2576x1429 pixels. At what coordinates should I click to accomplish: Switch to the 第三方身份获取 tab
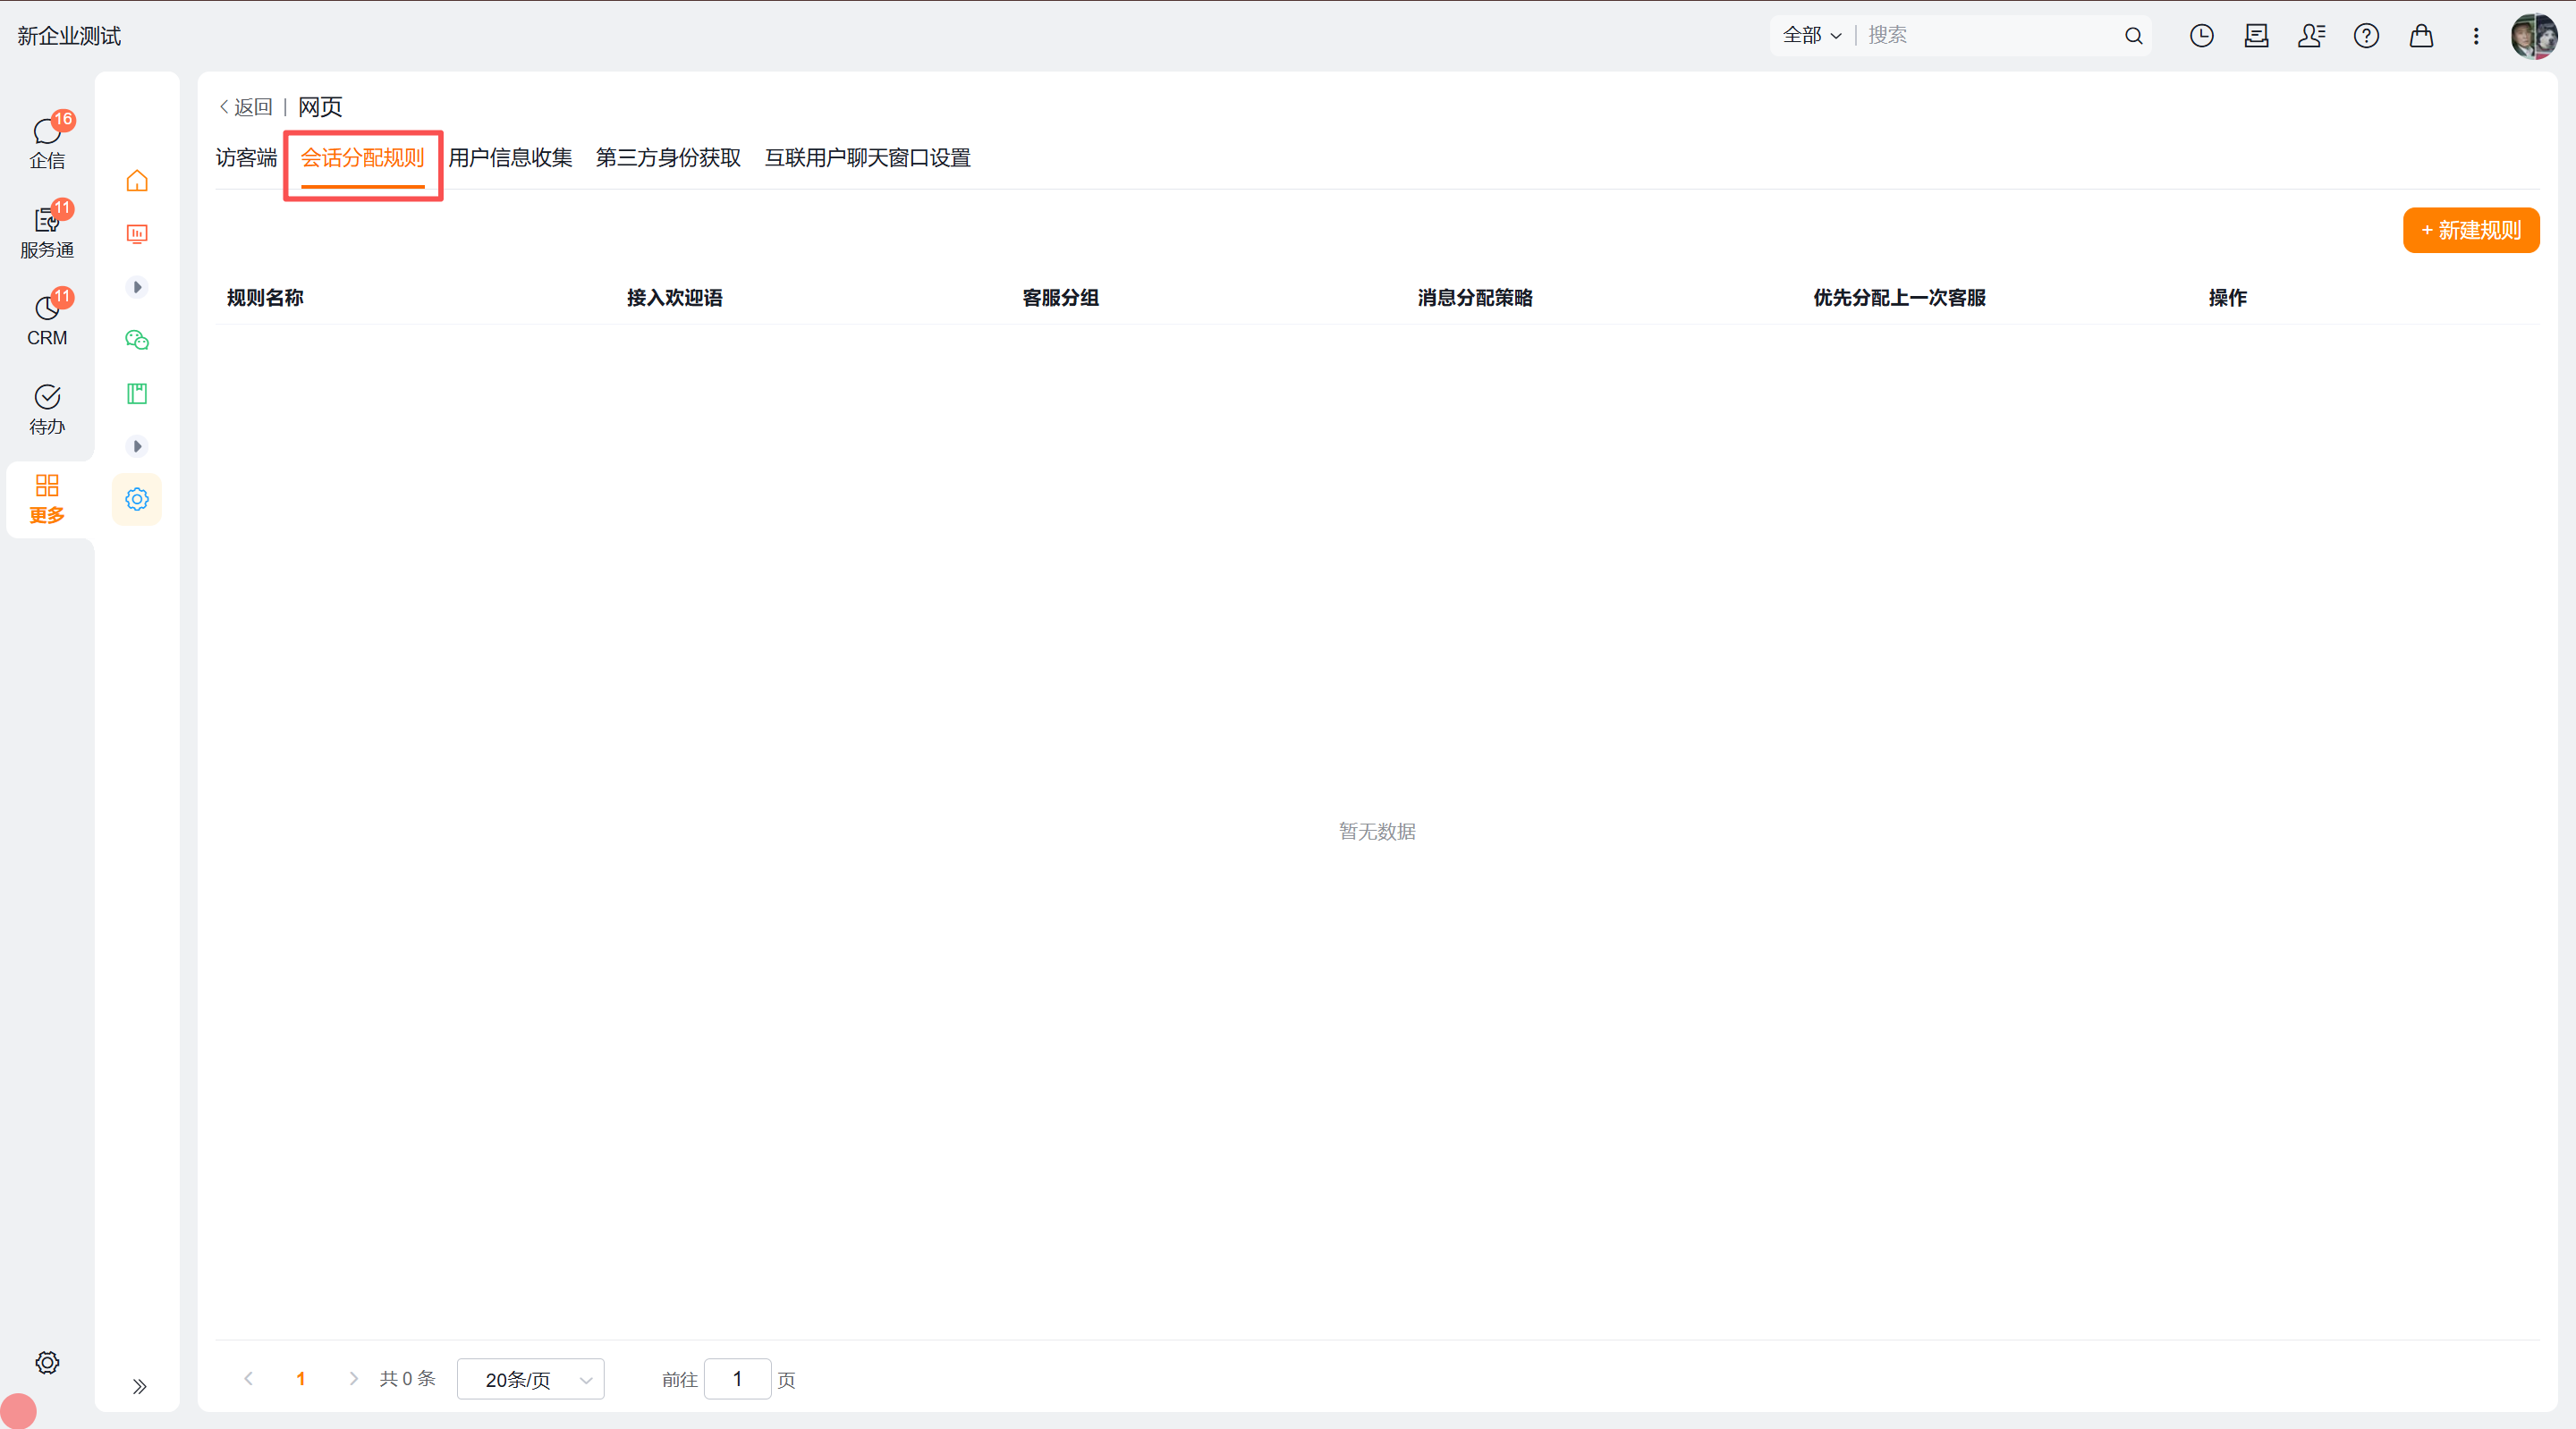668,158
